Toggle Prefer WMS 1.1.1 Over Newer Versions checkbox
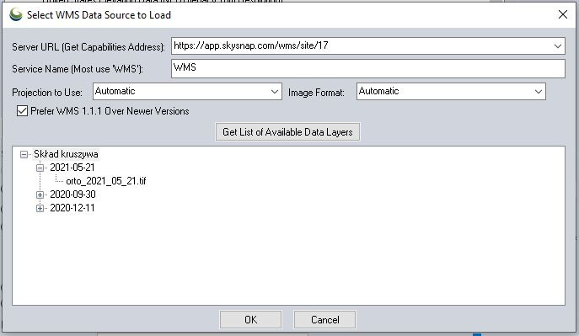 click(22, 111)
